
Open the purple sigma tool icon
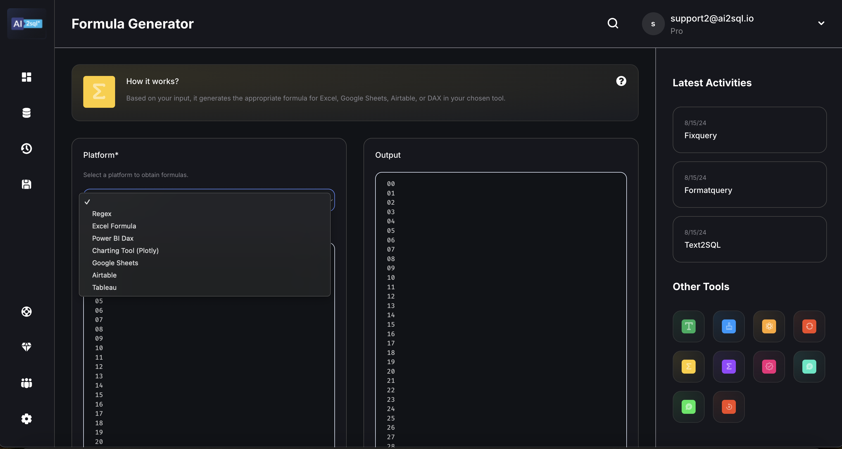(x=729, y=366)
